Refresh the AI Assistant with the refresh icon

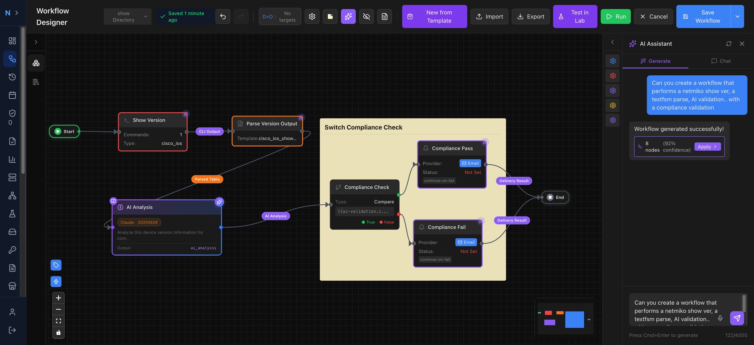click(x=729, y=43)
